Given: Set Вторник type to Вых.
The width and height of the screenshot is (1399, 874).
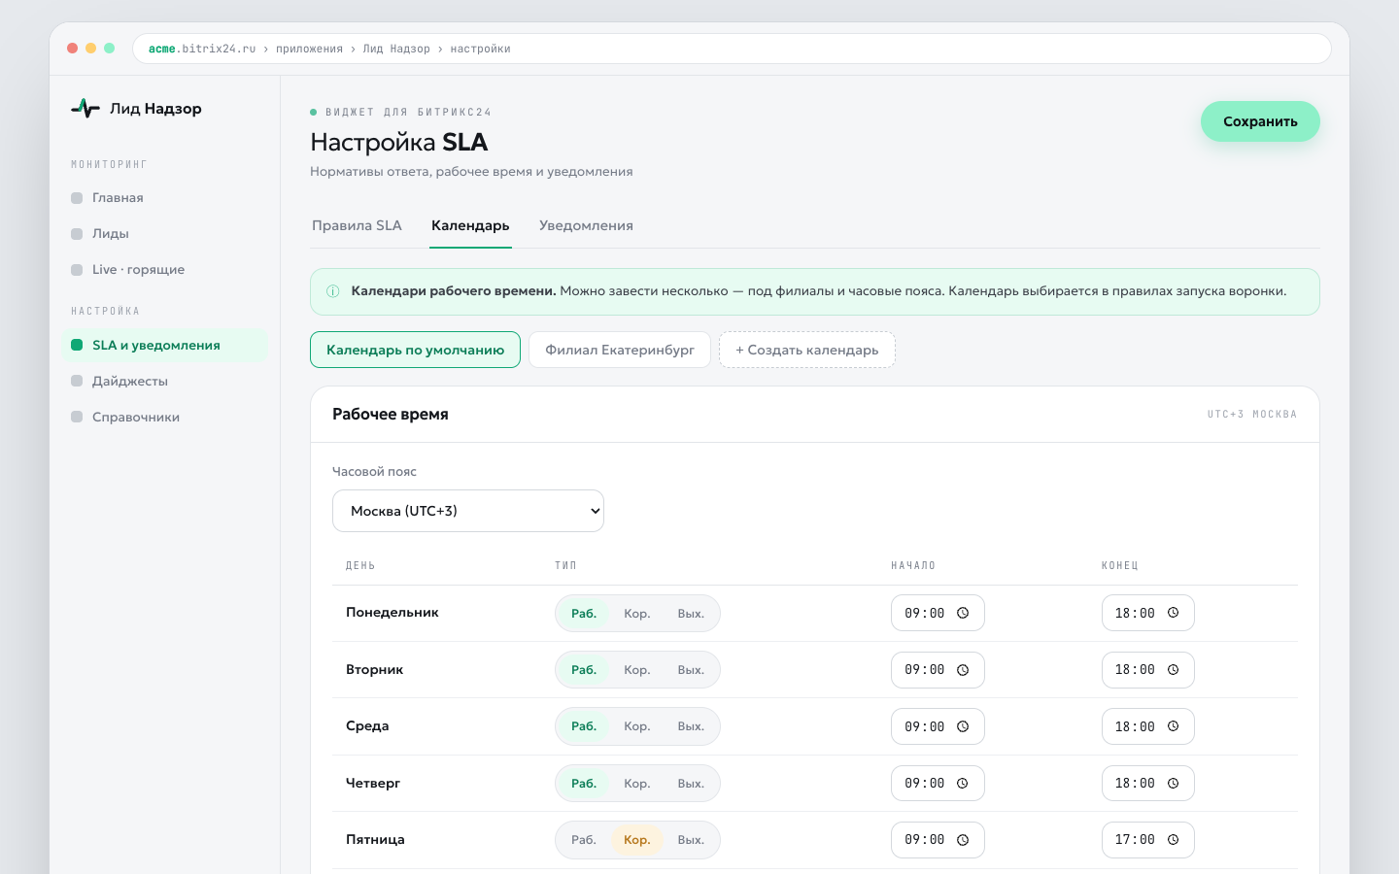Looking at the screenshot, I should pyautogui.click(x=691, y=670).
